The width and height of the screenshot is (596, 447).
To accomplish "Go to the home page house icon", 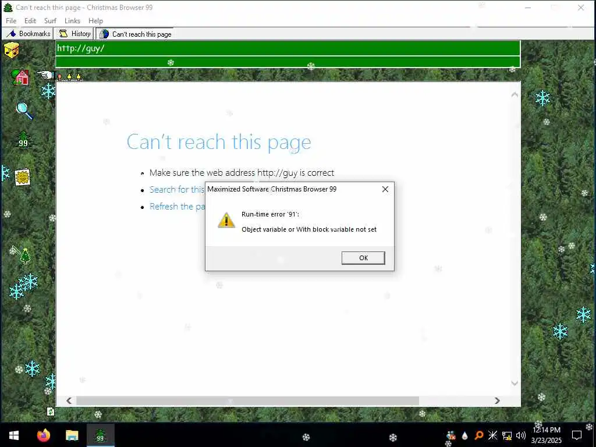I will click(21, 77).
